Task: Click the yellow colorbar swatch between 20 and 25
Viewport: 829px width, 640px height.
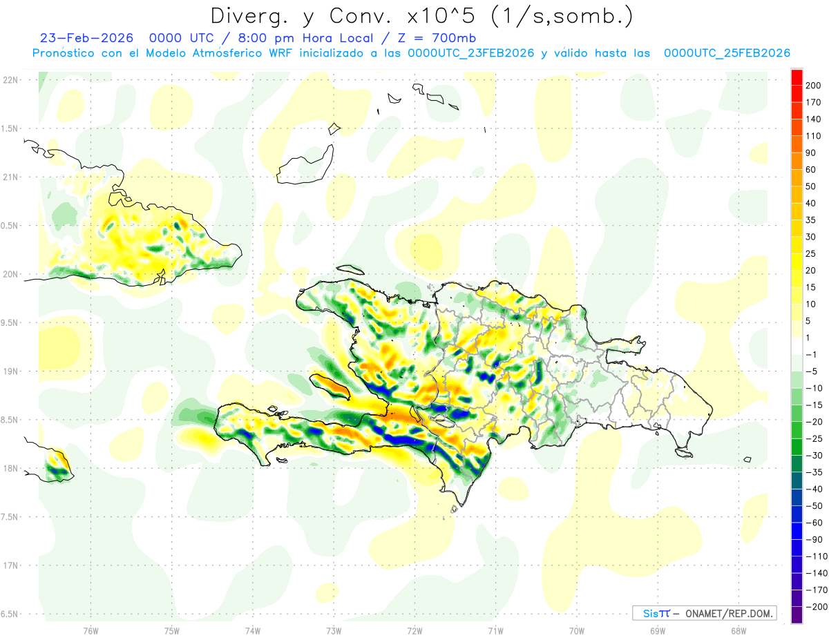Action: click(797, 262)
